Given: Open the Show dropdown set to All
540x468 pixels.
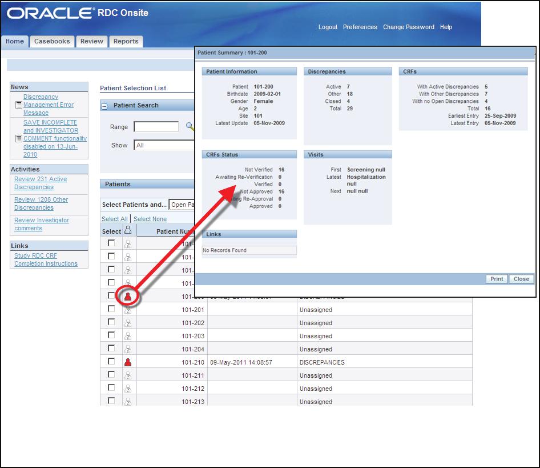Looking at the screenshot, I should pos(164,145).
